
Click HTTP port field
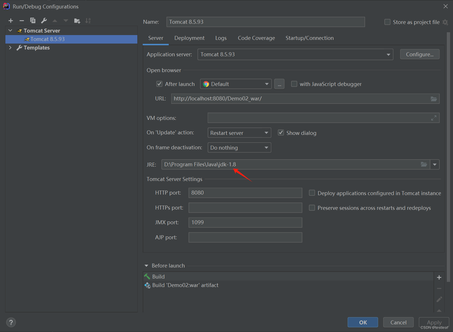pos(245,193)
